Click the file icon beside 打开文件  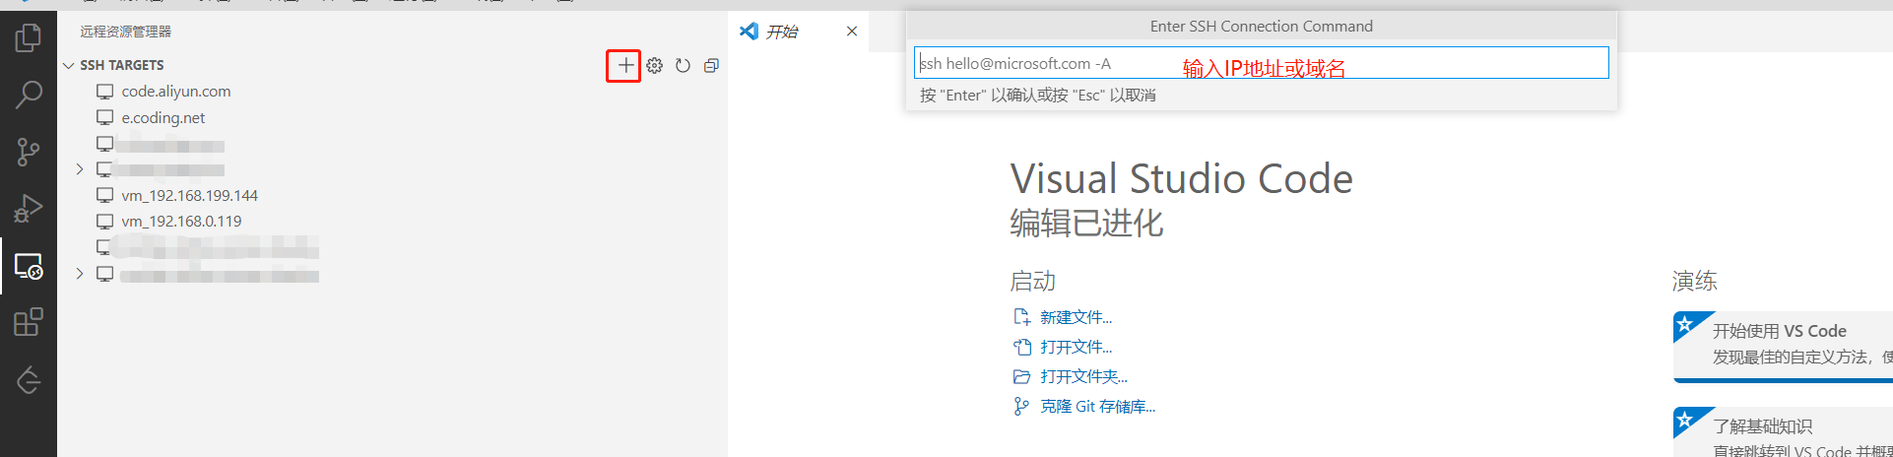pyautogui.click(x=1021, y=347)
